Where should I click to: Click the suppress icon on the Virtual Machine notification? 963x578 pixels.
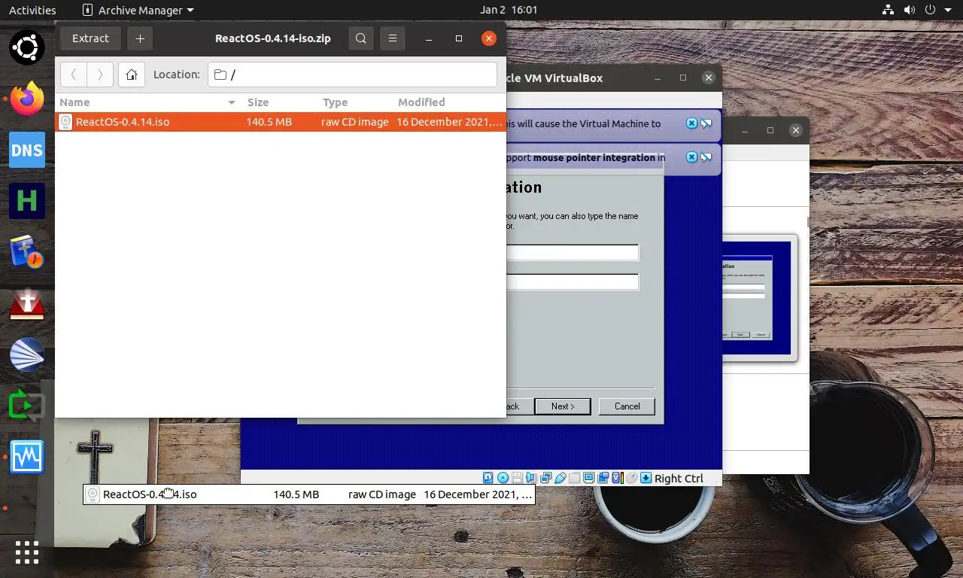tap(706, 123)
